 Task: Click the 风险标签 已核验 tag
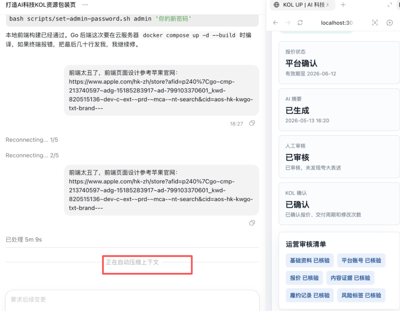coord(361,295)
